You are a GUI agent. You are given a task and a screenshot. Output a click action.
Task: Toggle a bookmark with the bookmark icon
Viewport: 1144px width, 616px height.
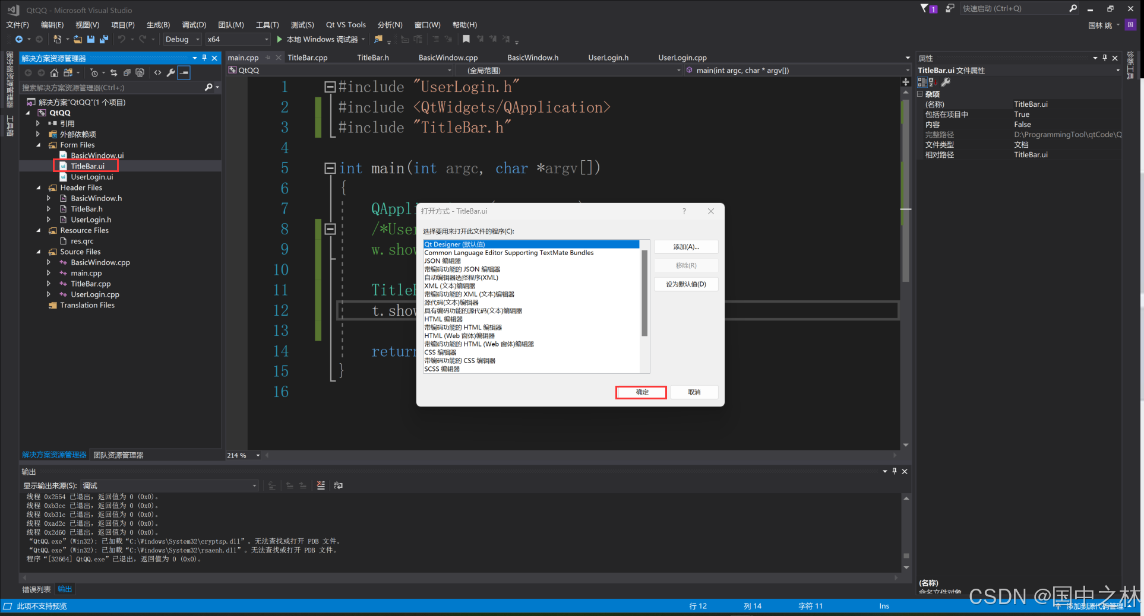click(466, 39)
